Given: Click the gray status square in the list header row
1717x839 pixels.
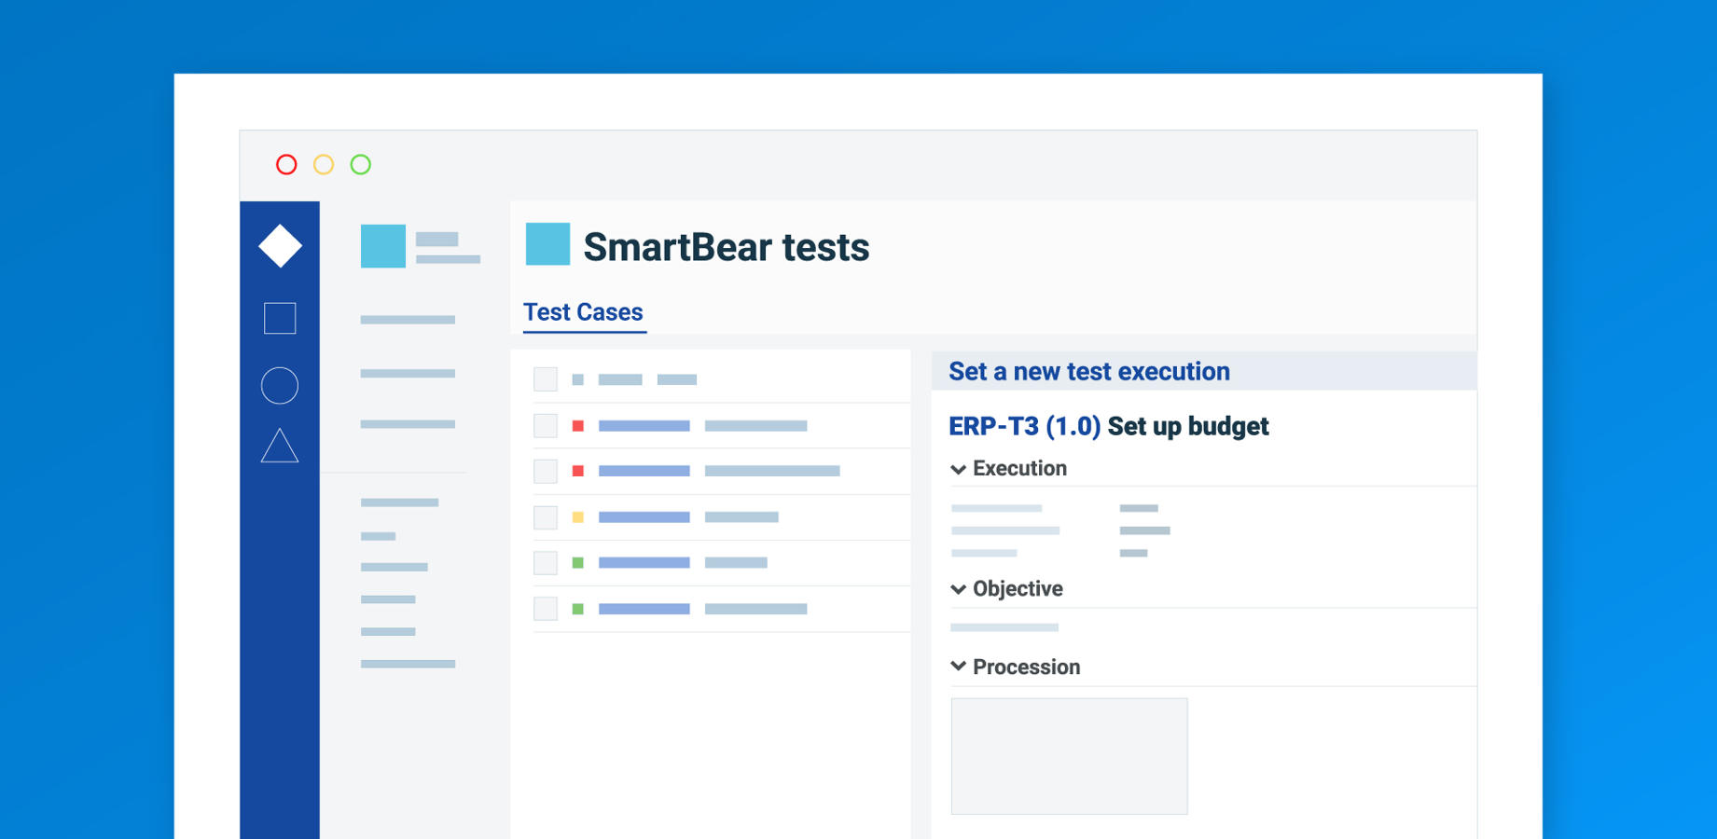Looking at the screenshot, I should (x=578, y=379).
